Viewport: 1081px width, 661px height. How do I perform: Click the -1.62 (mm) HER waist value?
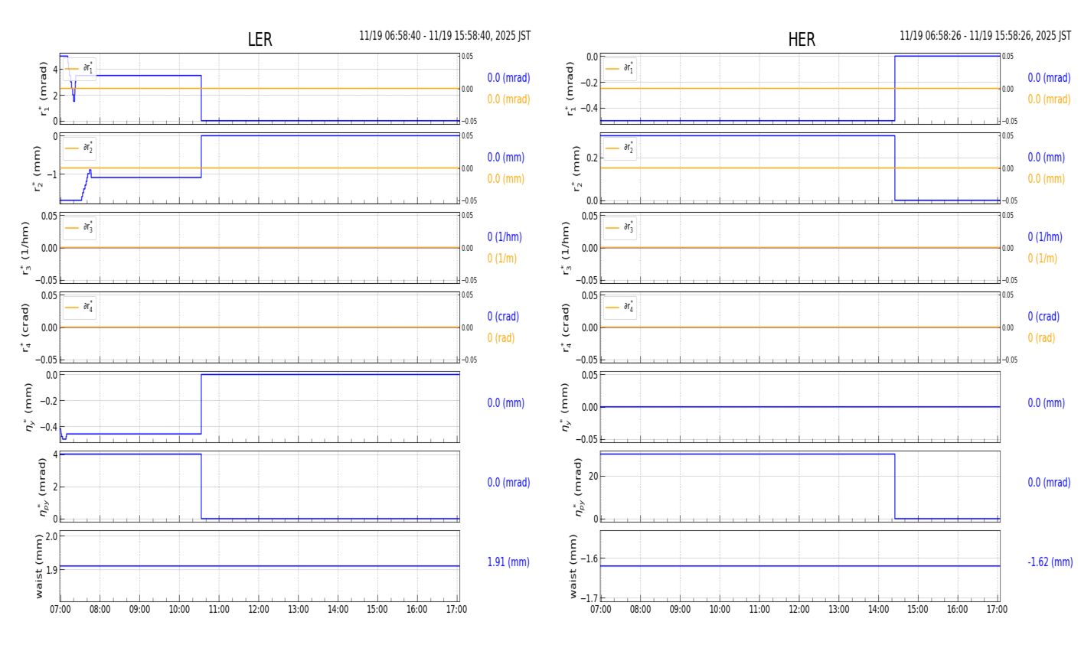[x=1050, y=562]
